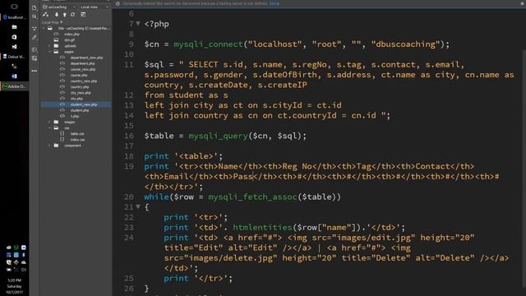Viewport: 526px width, 296px height.
Task: Switch to Debut Video taskbar item
Action: pyautogui.click(x=14, y=57)
